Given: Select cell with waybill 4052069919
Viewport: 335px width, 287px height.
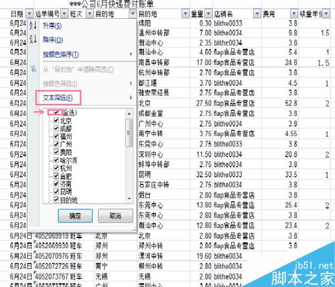Looking at the screenshot, I should tap(52, 235).
